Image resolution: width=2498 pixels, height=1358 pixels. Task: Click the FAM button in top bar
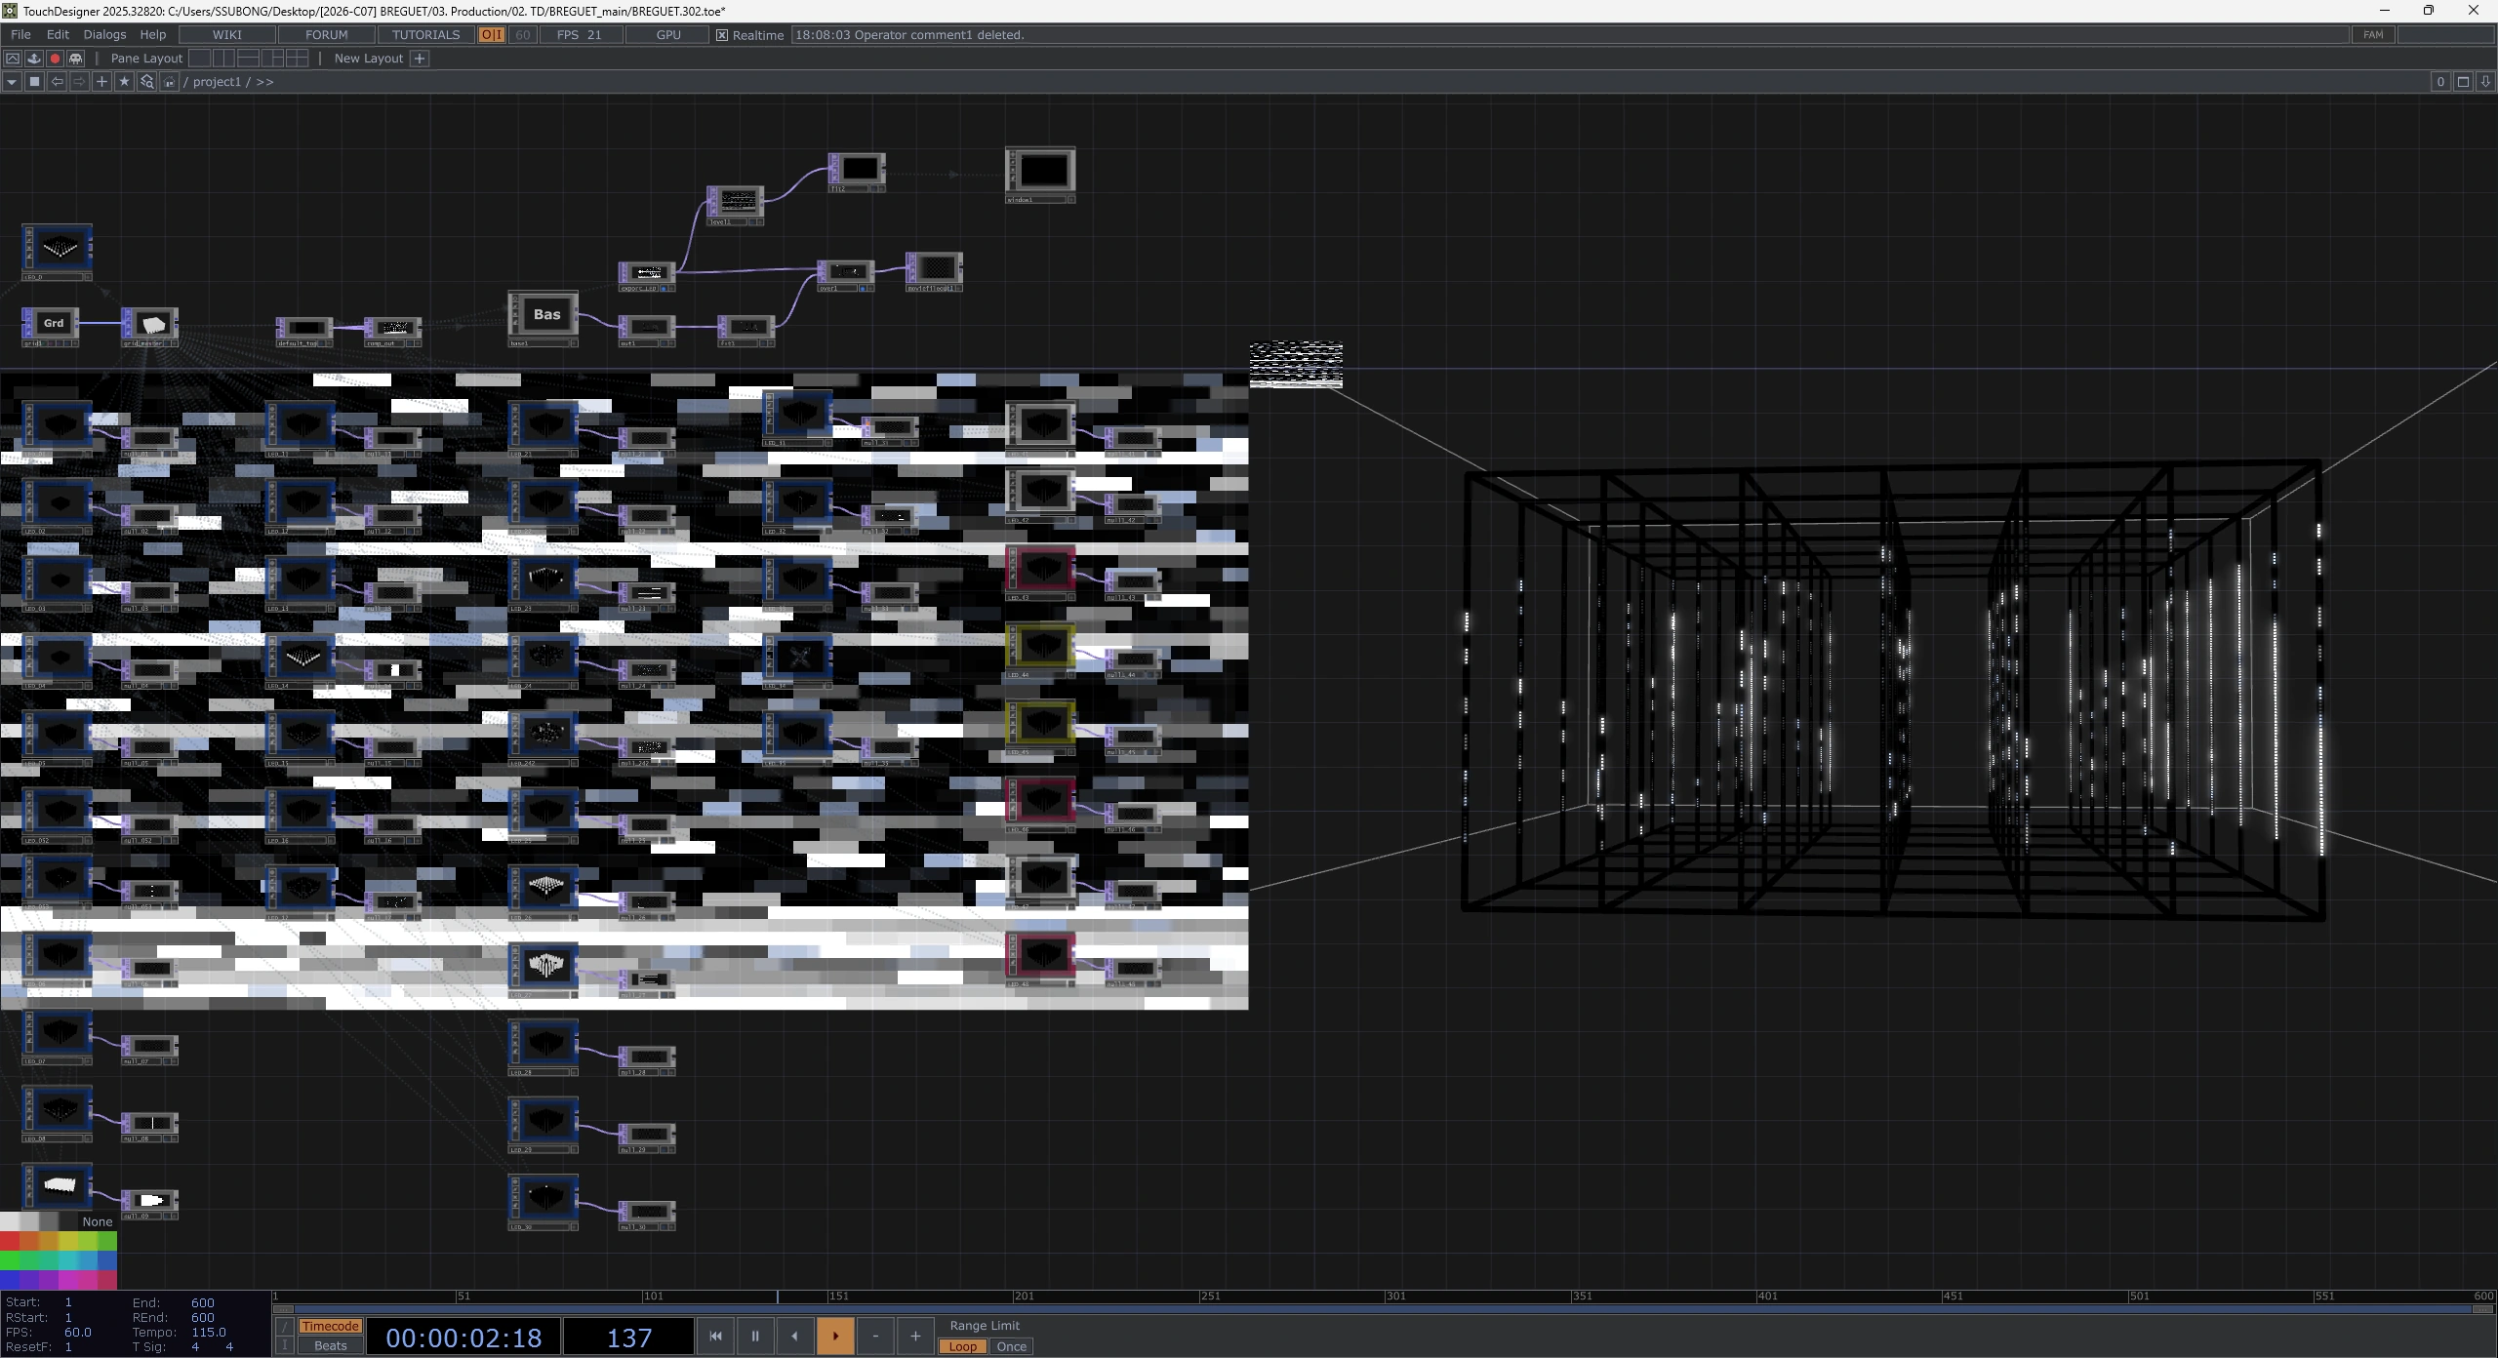coord(2373,34)
